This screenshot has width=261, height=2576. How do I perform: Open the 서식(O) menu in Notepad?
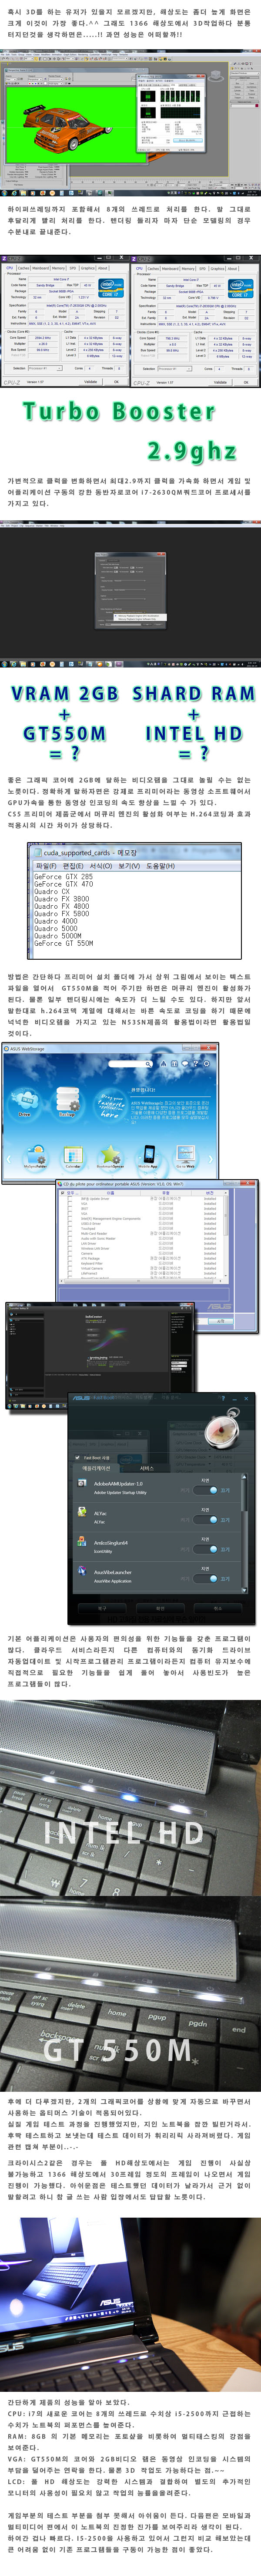tap(101, 866)
